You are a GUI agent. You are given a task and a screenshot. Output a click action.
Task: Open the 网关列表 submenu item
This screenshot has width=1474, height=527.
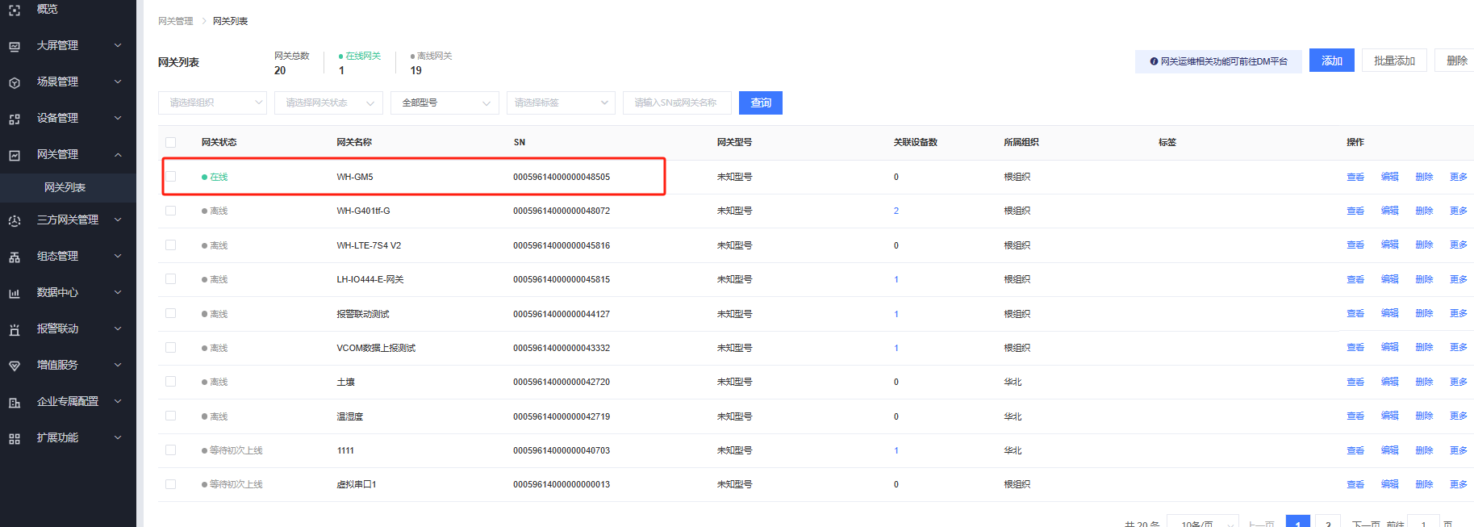pos(65,187)
